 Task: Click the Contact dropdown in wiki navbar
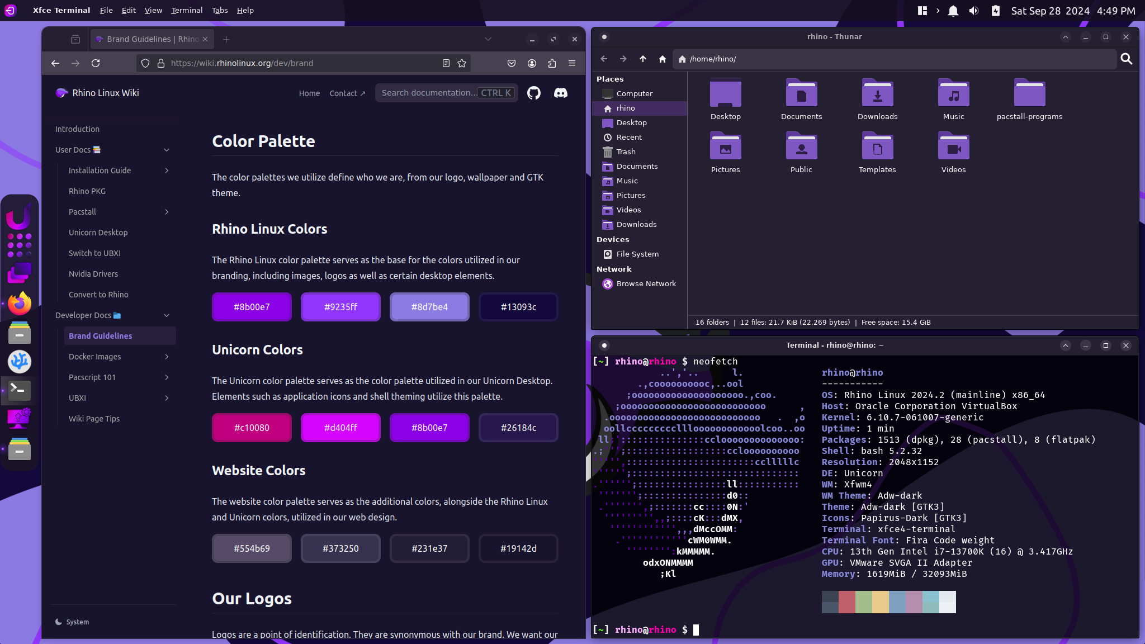tap(346, 93)
